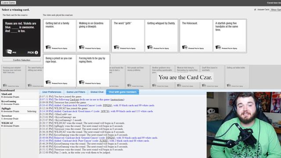This screenshot has height=158, width=281.
Task: Click the 'Play 2 cards' chat message
Action: (x=75, y=152)
